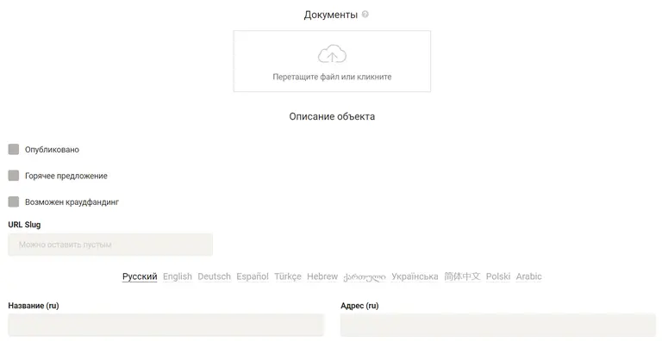
Task: Select the Hebrew language tab
Action: click(x=322, y=276)
